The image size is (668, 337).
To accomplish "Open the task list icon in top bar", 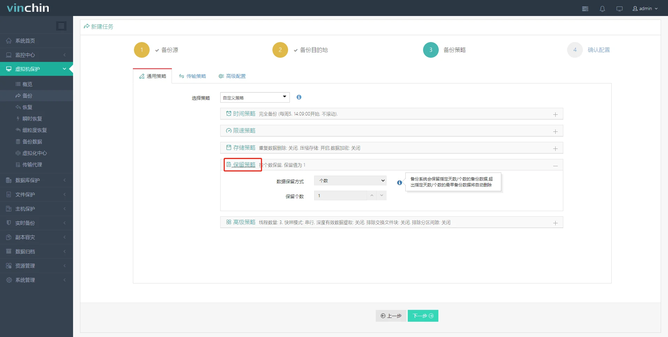I will coord(585,9).
